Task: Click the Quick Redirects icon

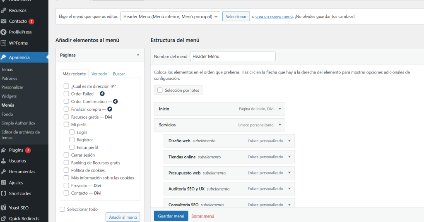Action: pyautogui.click(x=3, y=219)
